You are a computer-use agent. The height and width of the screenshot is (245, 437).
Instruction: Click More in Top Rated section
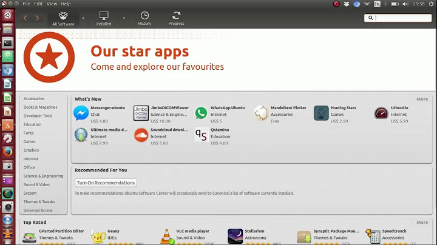(422, 223)
